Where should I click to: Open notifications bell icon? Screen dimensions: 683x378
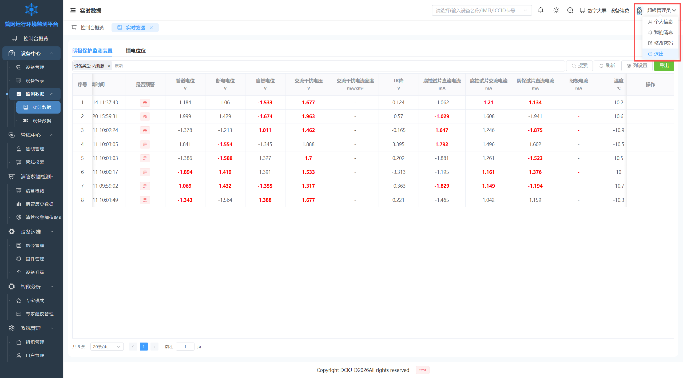click(x=541, y=10)
